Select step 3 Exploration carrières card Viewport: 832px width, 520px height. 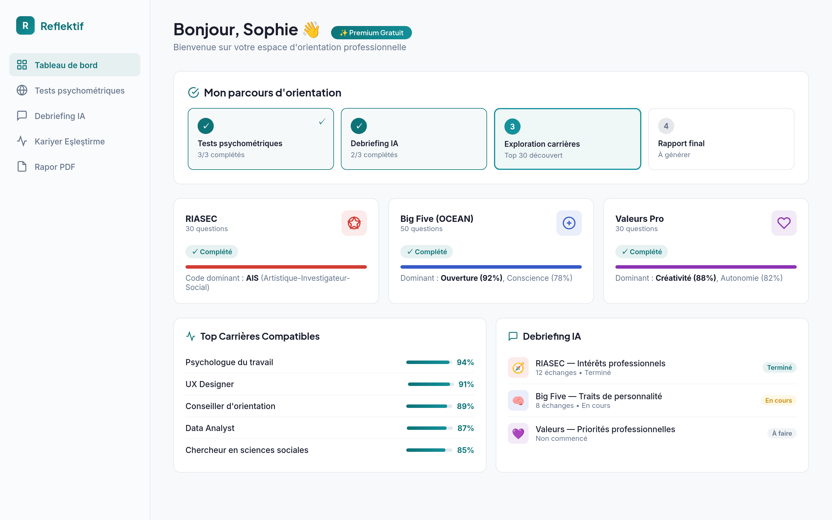(567, 139)
